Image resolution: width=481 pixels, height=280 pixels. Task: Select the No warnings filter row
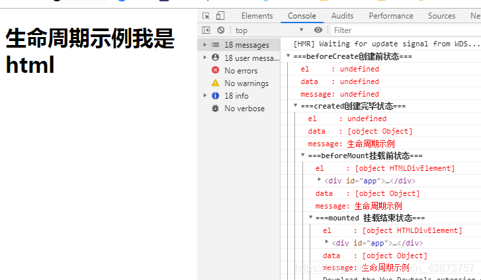point(239,83)
